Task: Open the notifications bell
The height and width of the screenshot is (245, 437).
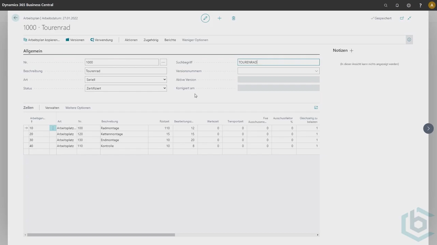Action: coord(397,5)
